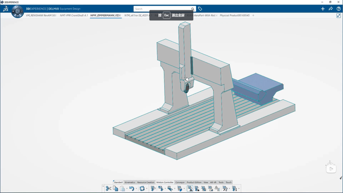Image resolution: width=343 pixels, height=193 pixels.
Task: Select the NPM_ZIMMERMANN_FZ30 document tab
Action: [106, 15]
